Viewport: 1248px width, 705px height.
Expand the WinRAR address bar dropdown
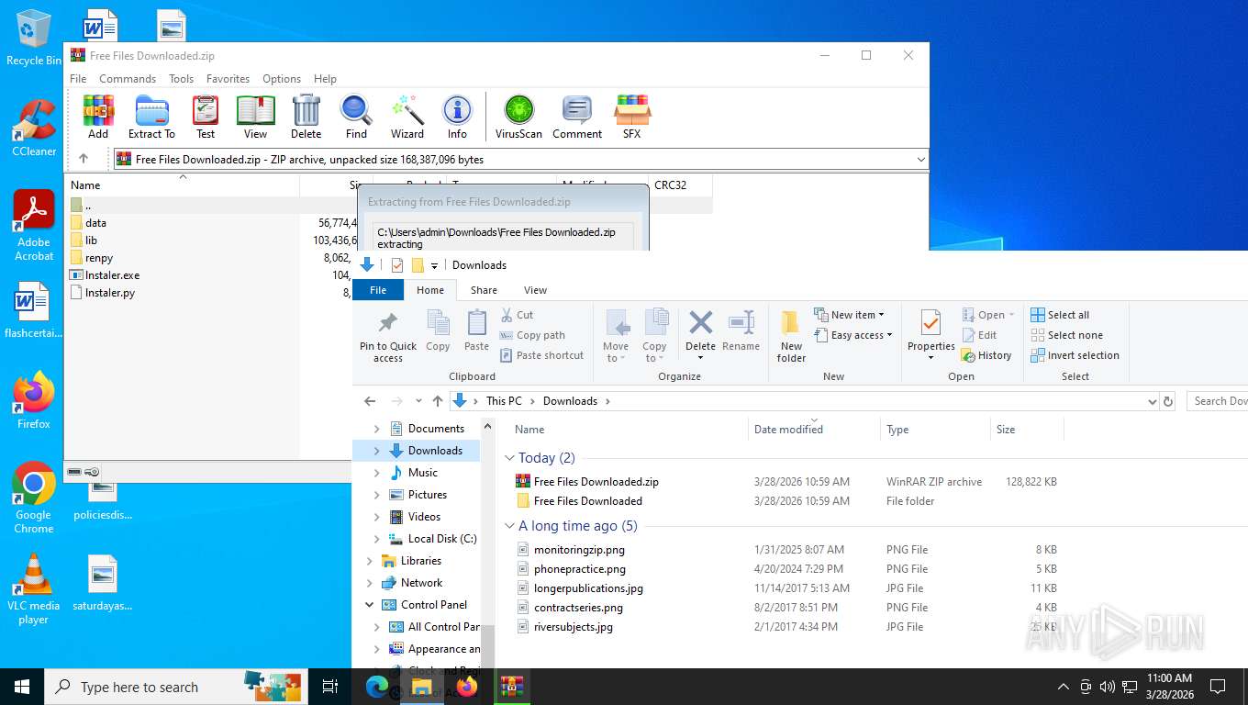click(921, 160)
